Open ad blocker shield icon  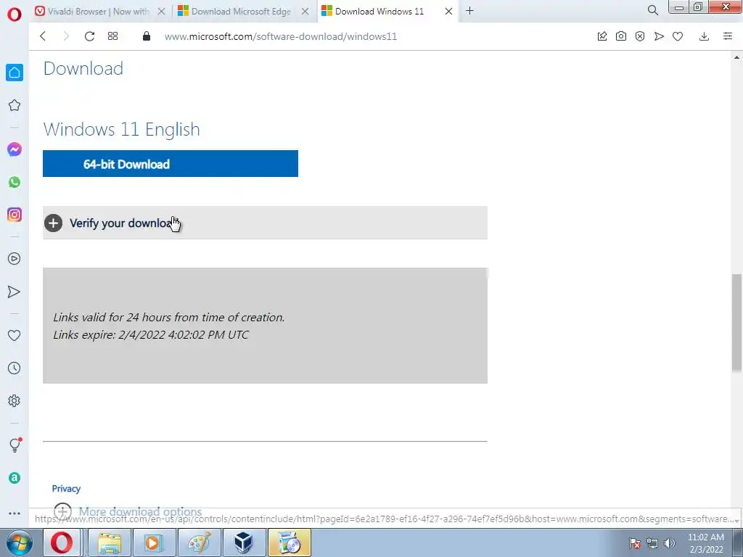click(640, 36)
